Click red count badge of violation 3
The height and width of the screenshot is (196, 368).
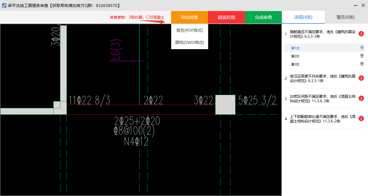click(362, 99)
